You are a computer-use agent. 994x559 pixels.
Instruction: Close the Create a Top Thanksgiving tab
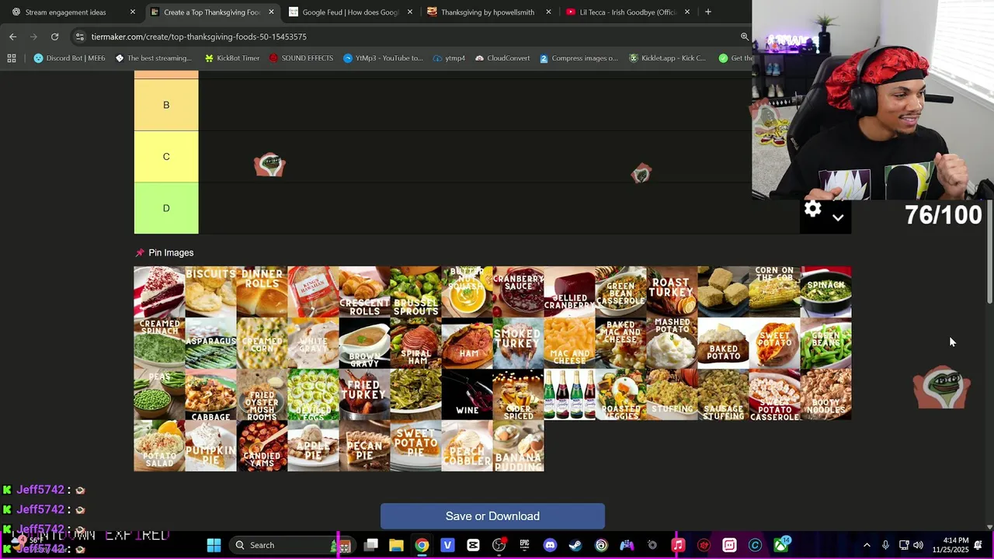pos(271,12)
